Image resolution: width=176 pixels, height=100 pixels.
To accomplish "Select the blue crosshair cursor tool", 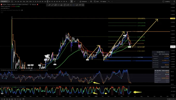I will tap(74, 5).
